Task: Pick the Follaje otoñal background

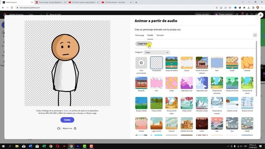Action: (187, 103)
